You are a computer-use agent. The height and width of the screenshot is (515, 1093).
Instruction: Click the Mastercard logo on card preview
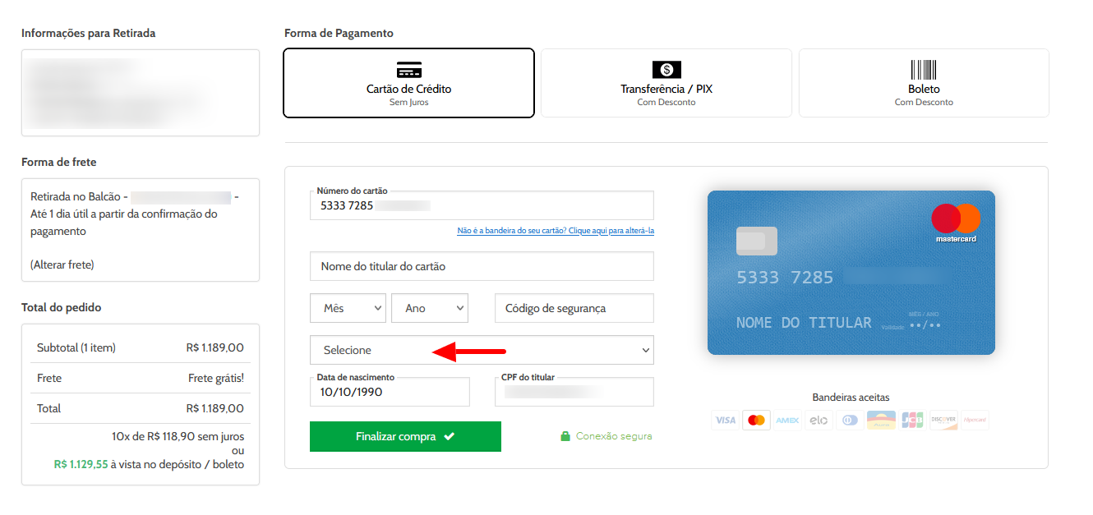click(x=956, y=223)
